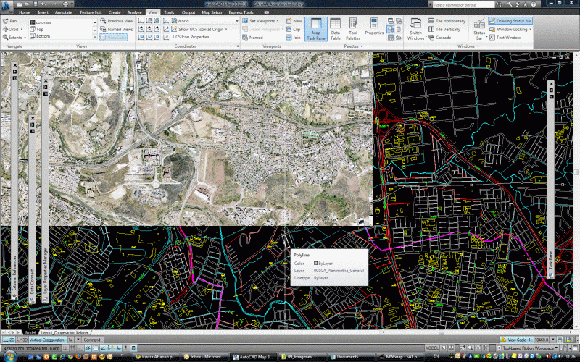Open the Text Window

[x=505, y=38]
